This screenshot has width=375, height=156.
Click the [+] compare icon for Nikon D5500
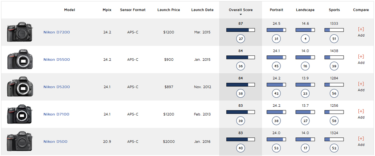coord(361,57)
